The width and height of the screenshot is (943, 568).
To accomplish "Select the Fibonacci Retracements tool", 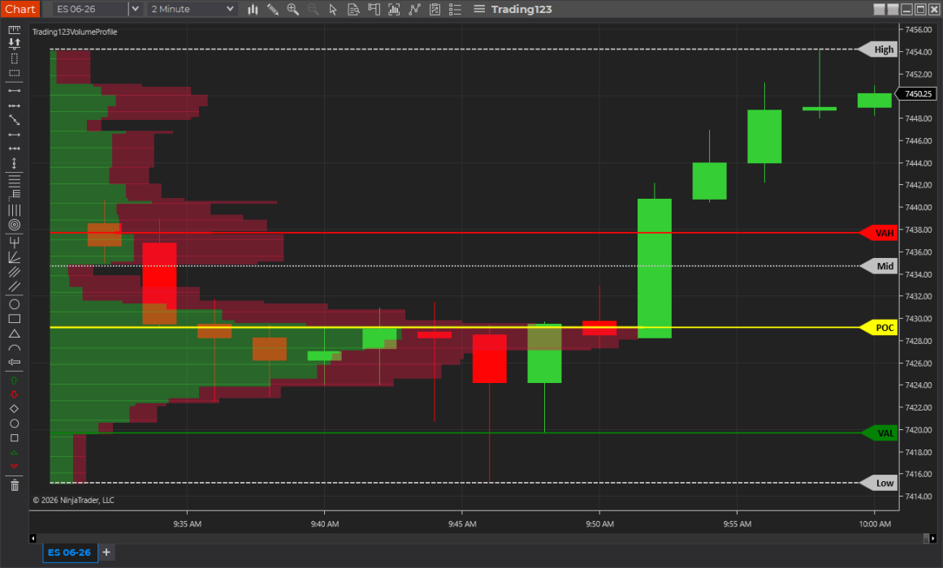I will click(x=15, y=179).
